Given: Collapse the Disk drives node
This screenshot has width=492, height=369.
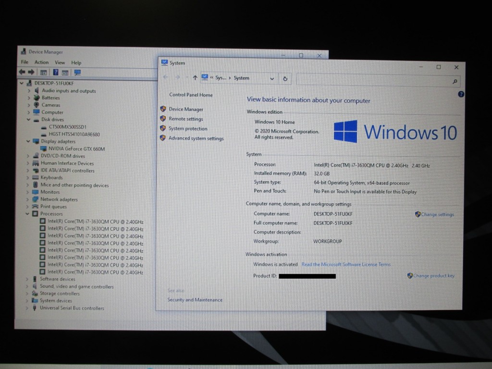Looking at the screenshot, I should 28,120.
